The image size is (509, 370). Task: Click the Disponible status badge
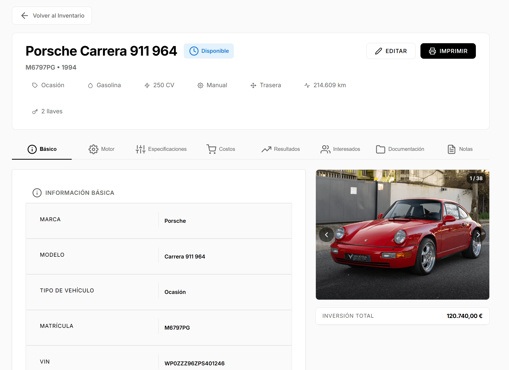209,51
